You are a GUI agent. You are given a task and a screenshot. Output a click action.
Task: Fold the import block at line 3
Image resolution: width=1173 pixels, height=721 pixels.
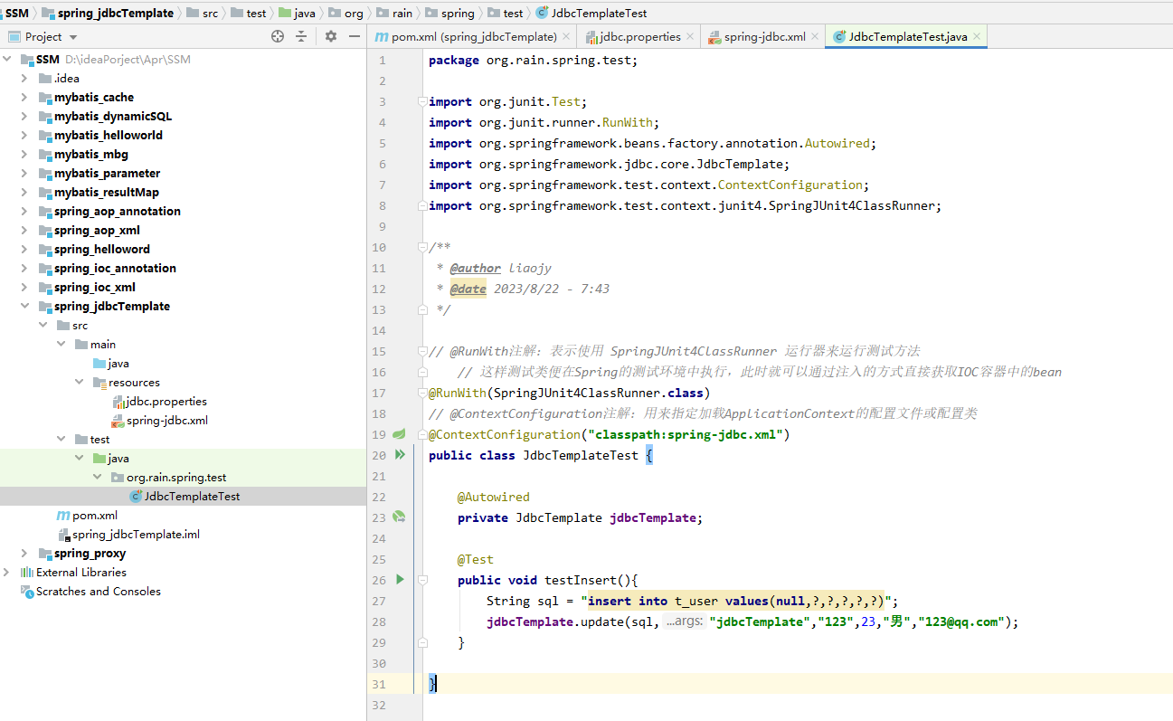point(422,101)
